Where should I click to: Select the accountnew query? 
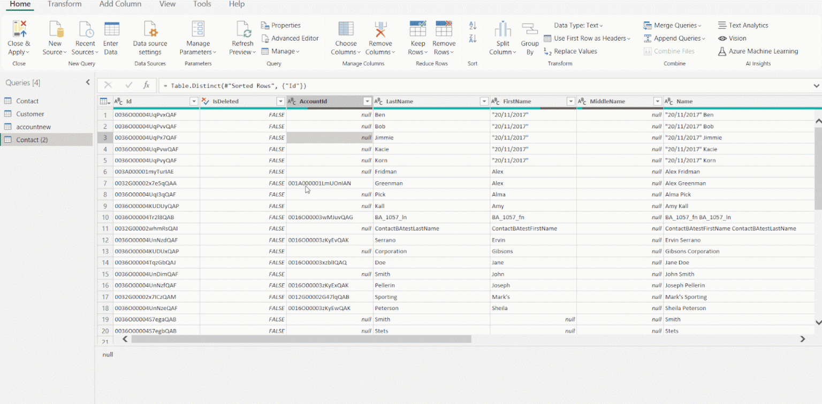tap(47, 127)
